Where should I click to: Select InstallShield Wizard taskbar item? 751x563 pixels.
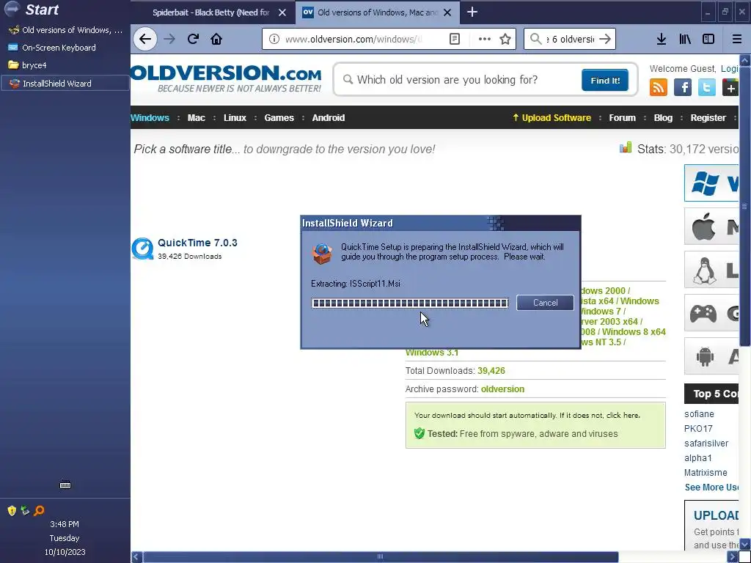tap(65, 84)
